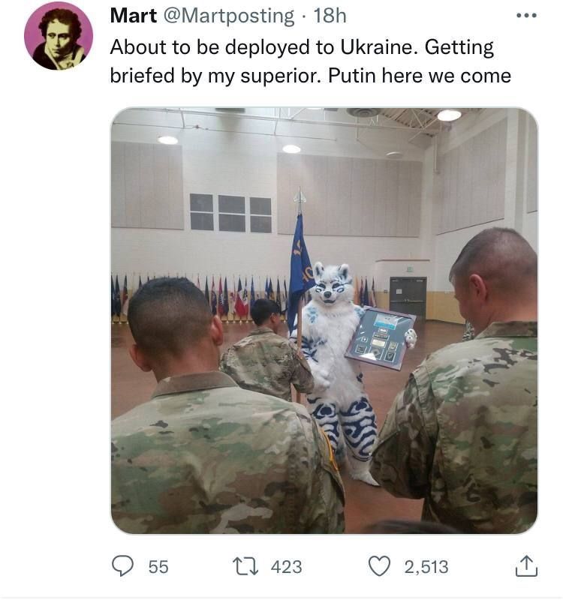Open the three-dot more options menu
The height and width of the screenshot is (600, 563).
click(527, 16)
